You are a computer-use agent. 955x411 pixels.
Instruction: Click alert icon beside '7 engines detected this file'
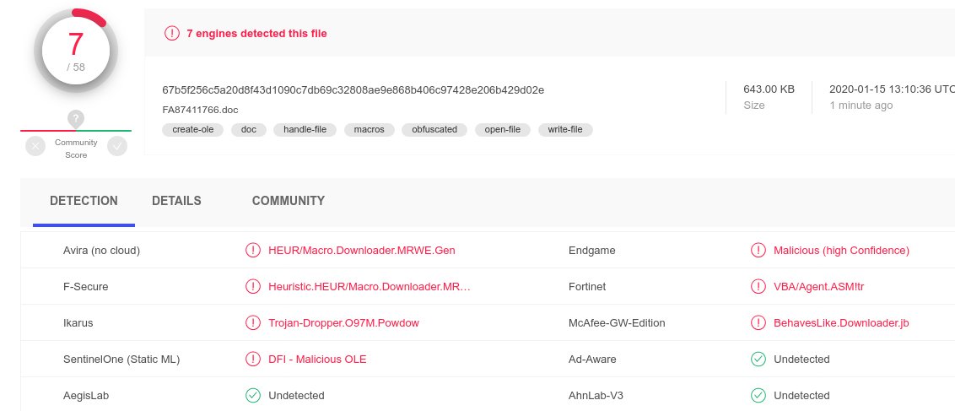point(172,34)
